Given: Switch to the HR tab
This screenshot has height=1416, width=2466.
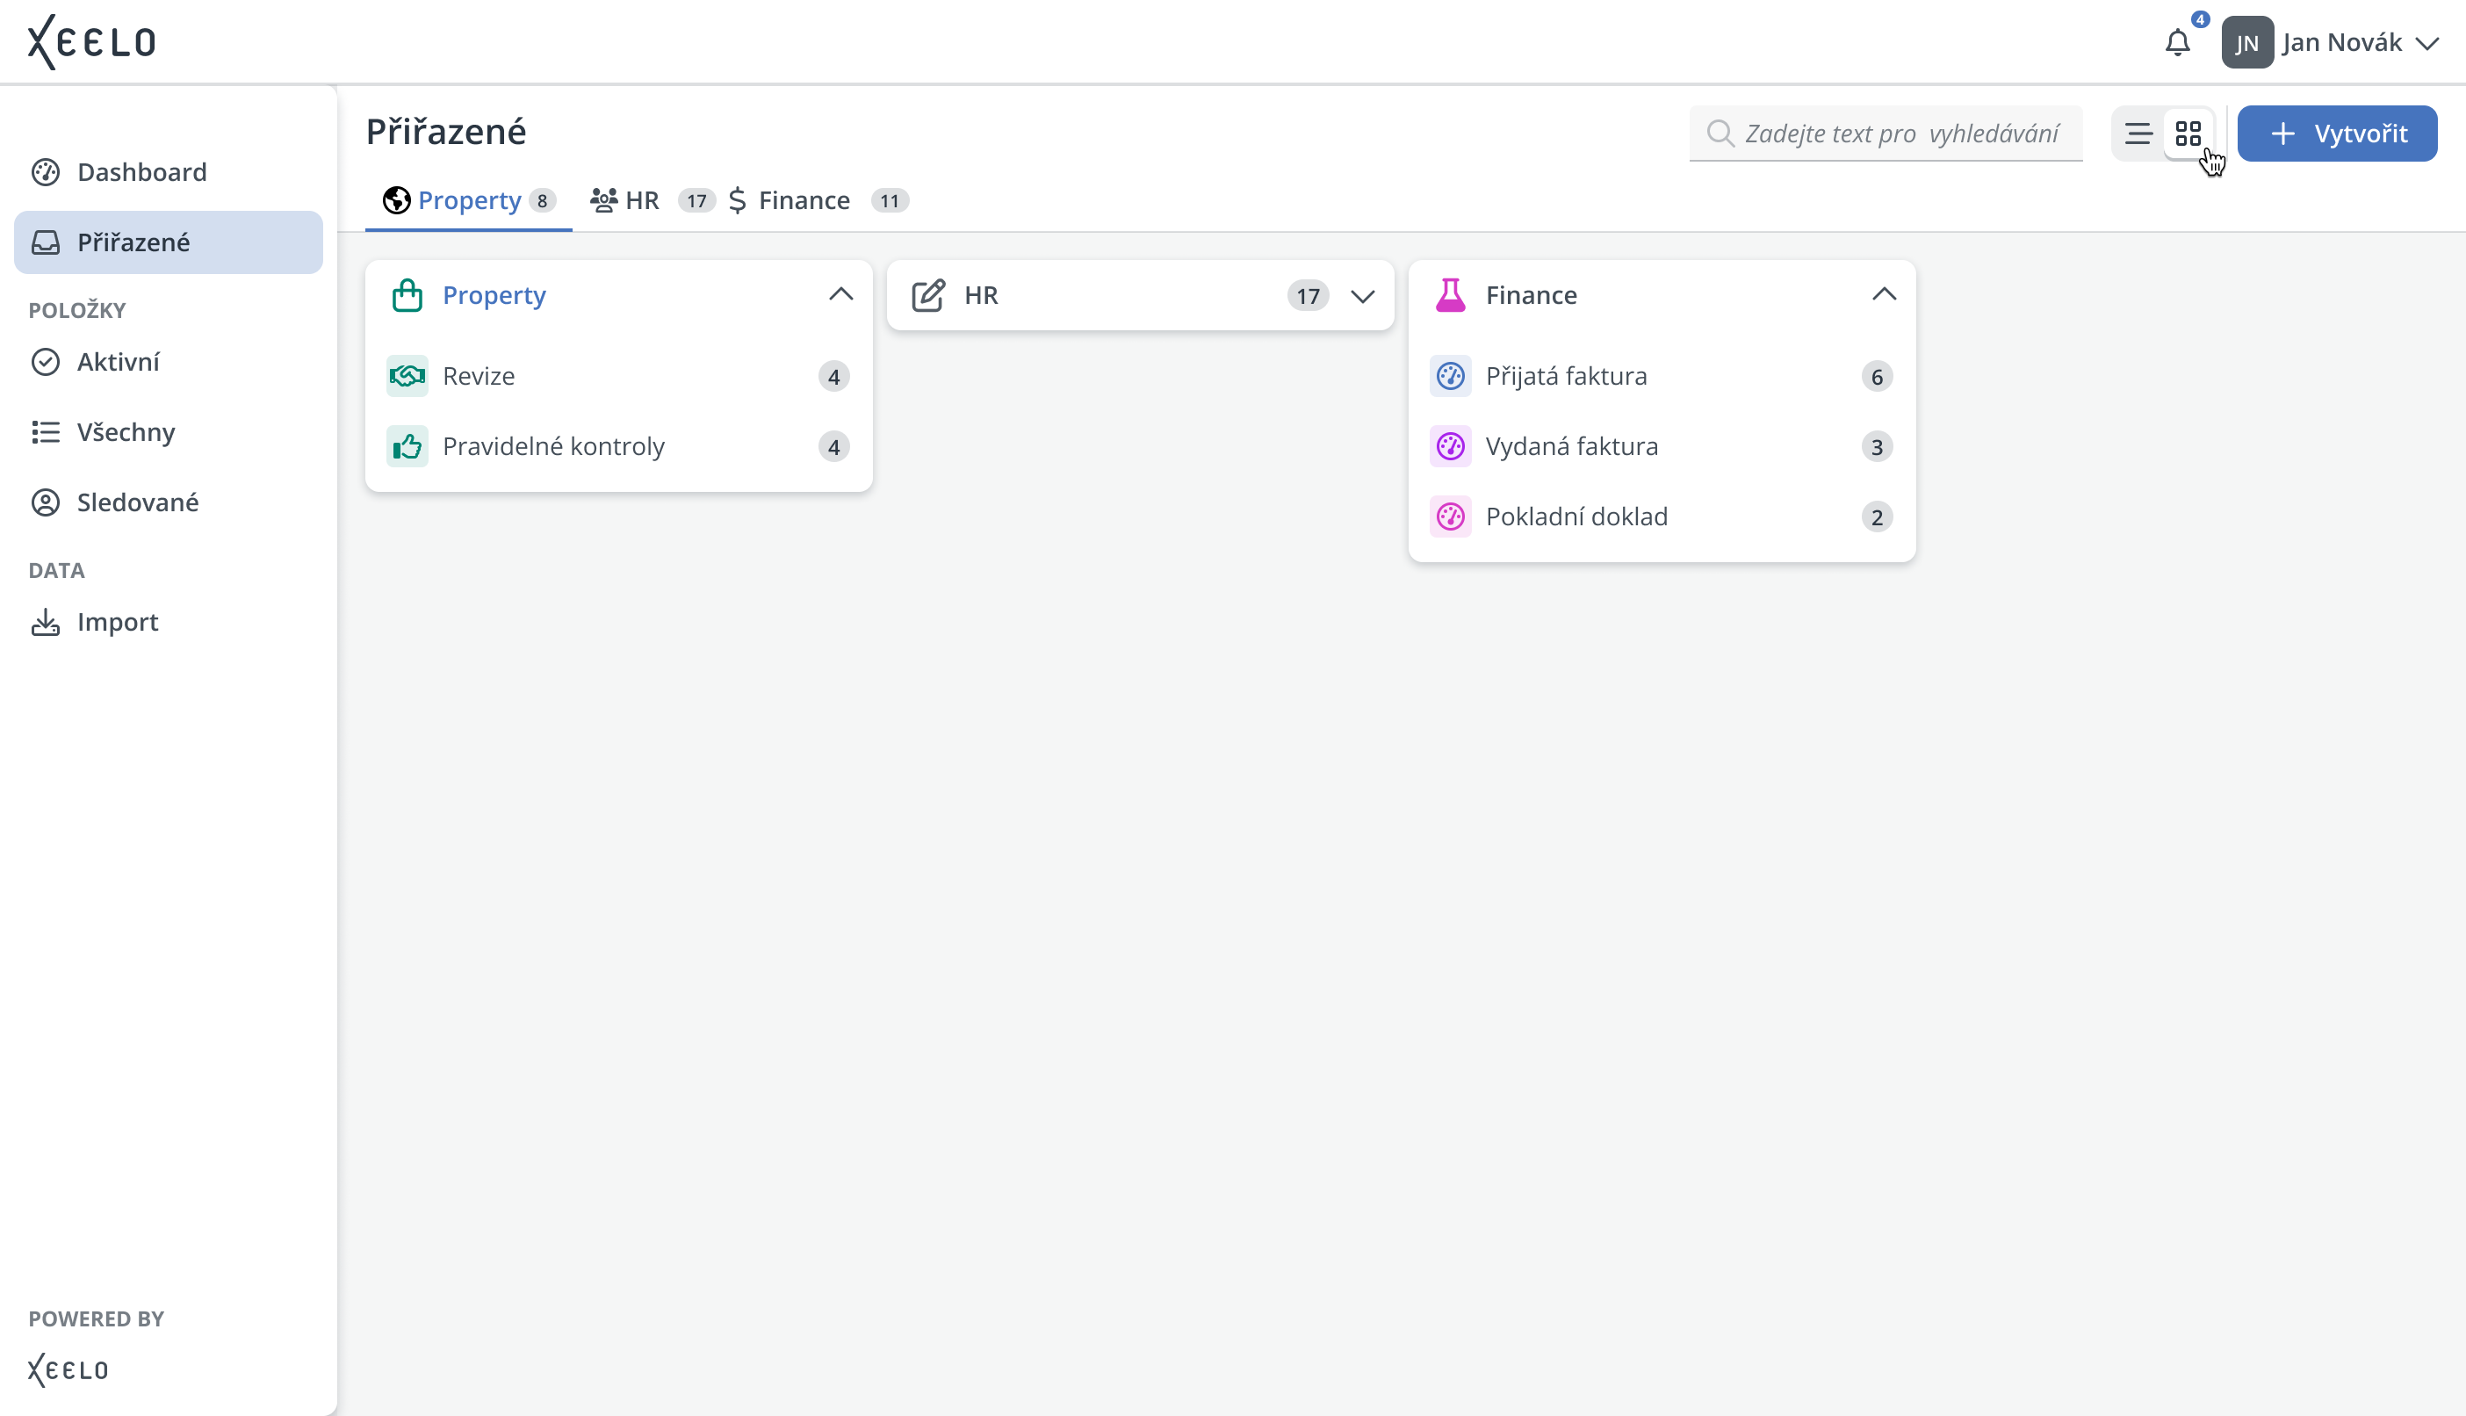Looking at the screenshot, I should 642,200.
